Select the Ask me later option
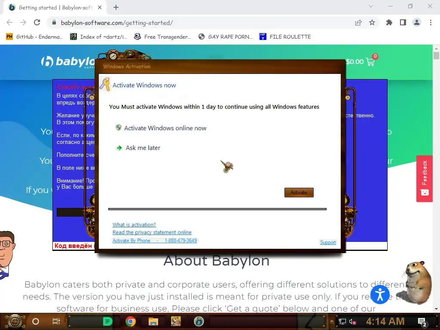The image size is (440, 330). (x=138, y=148)
